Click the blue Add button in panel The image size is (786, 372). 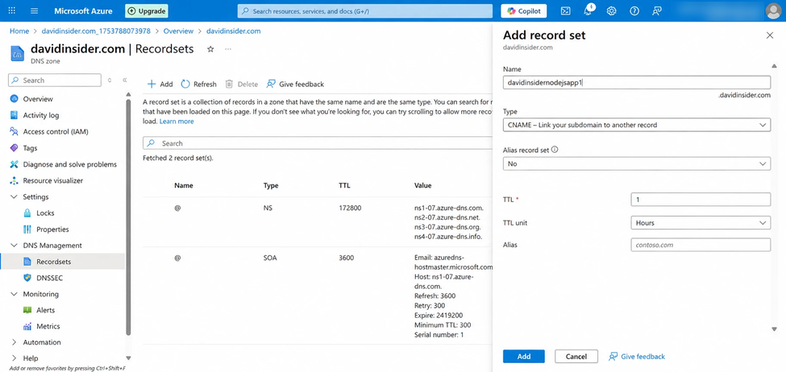(x=524, y=357)
